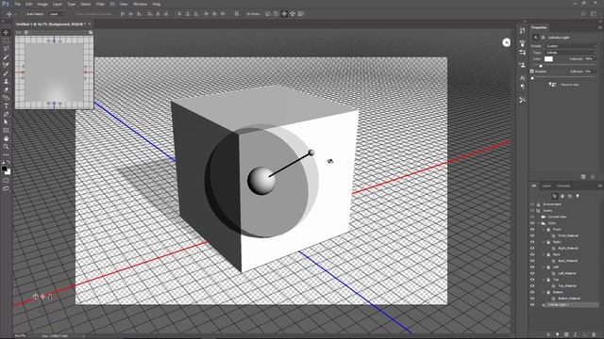Screen dimensions: 604x339
Task: Hide Infinite Light 1 eye icon
Action: 532,305
